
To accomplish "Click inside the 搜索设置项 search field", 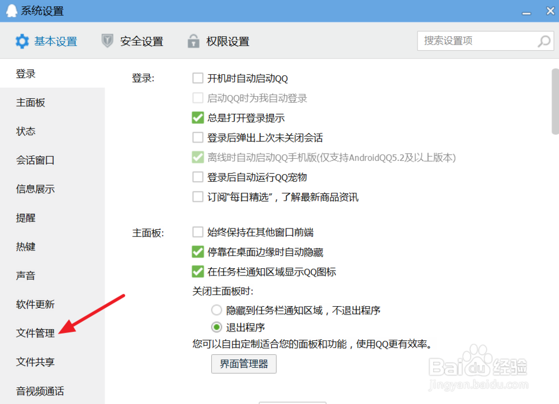I will pos(475,41).
